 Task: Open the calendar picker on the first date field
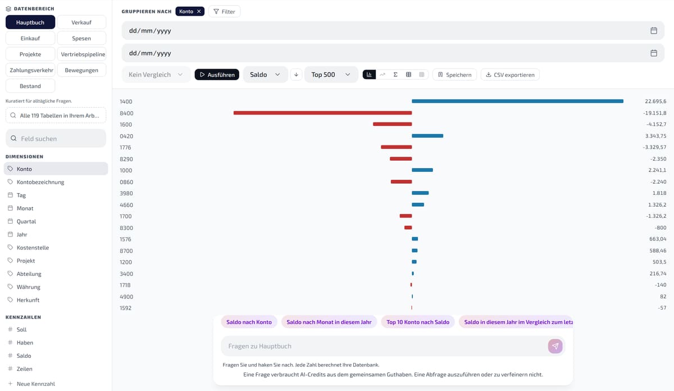[x=654, y=31]
